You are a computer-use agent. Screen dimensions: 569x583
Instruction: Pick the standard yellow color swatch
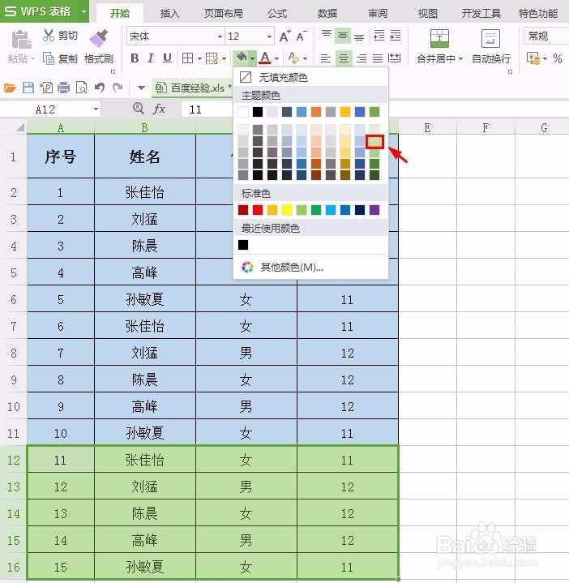click(287, 210)
